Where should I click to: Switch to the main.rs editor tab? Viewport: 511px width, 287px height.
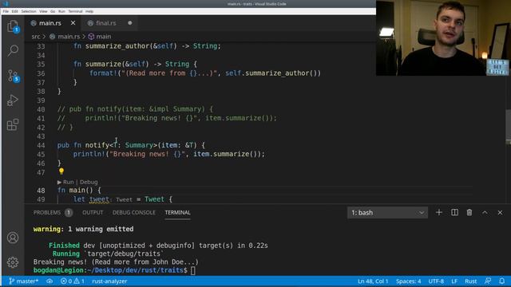(x=49, y=23)
